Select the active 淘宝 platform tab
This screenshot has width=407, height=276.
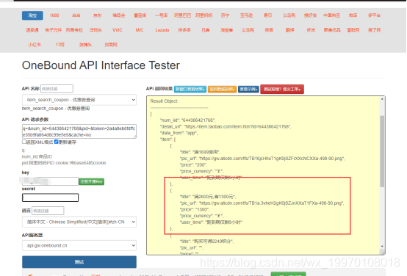pyautogui.click(x=32, y=15)
